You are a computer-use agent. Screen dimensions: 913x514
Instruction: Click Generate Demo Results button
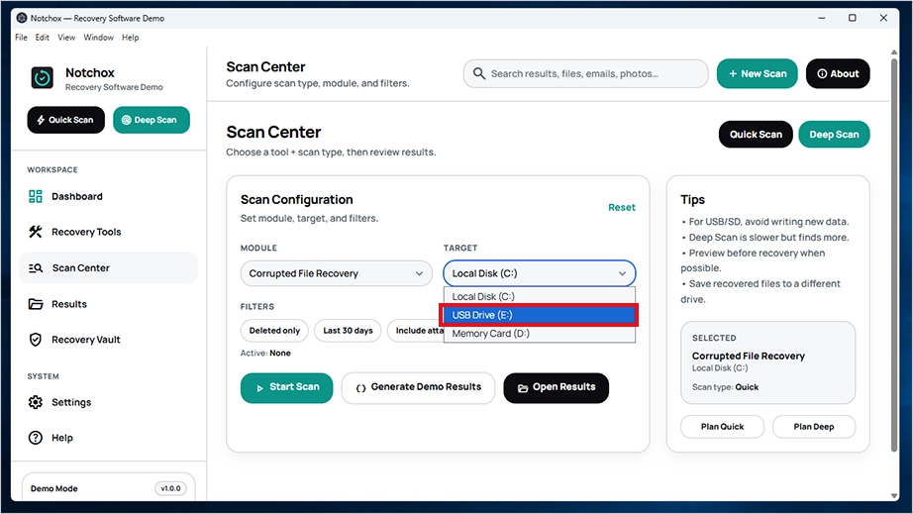[418, 387]
